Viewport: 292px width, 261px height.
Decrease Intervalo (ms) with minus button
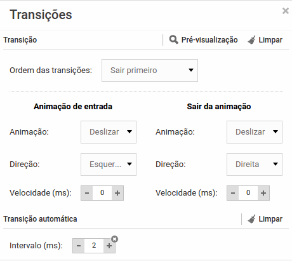pyautogui.click(x=79, y=246)
